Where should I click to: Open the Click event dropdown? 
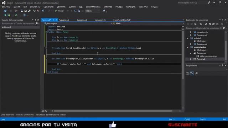coord(183,23)
